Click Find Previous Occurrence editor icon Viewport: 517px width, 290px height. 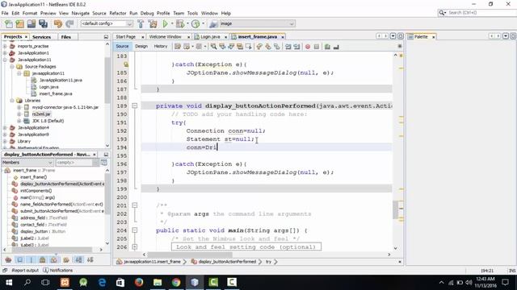tap(223, 47)
